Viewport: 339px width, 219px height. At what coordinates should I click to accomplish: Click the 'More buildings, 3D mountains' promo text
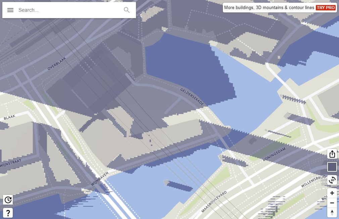point(269,7)
